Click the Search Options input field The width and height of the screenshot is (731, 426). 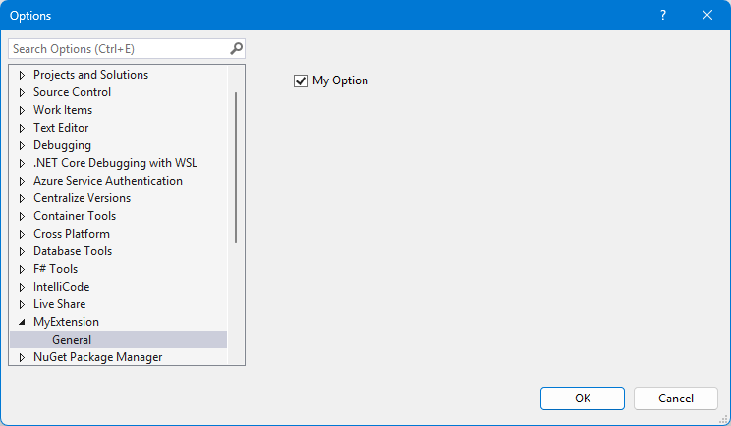click(118, 48)
